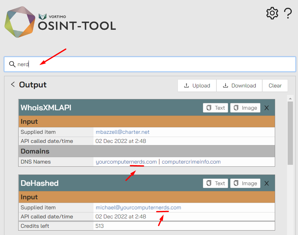Click the Domains section header

pyautogui.click(x=147, y=151)
